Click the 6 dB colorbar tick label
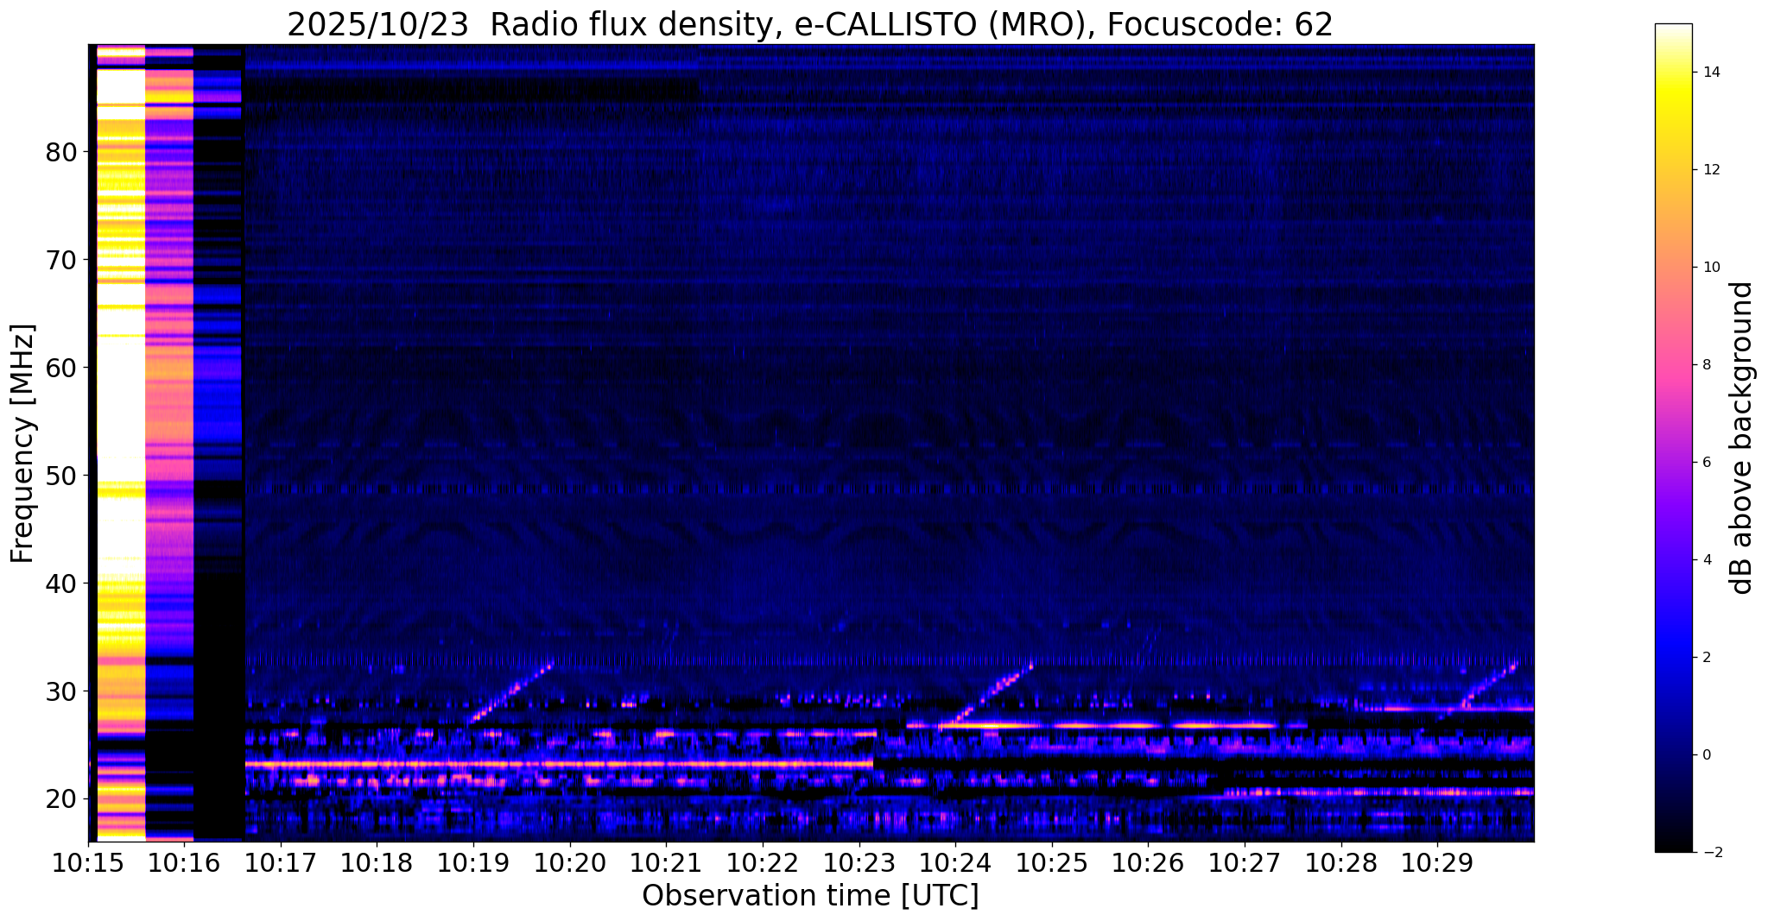 [x=1706, y=463]
